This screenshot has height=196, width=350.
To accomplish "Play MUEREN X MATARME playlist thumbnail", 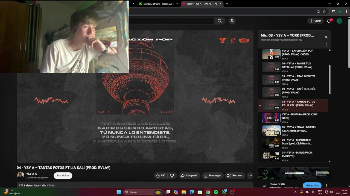I will (272, 130).
